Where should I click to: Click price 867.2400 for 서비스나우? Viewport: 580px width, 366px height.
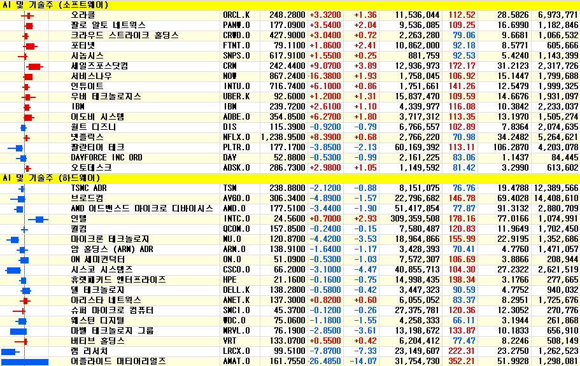point(287,76)
